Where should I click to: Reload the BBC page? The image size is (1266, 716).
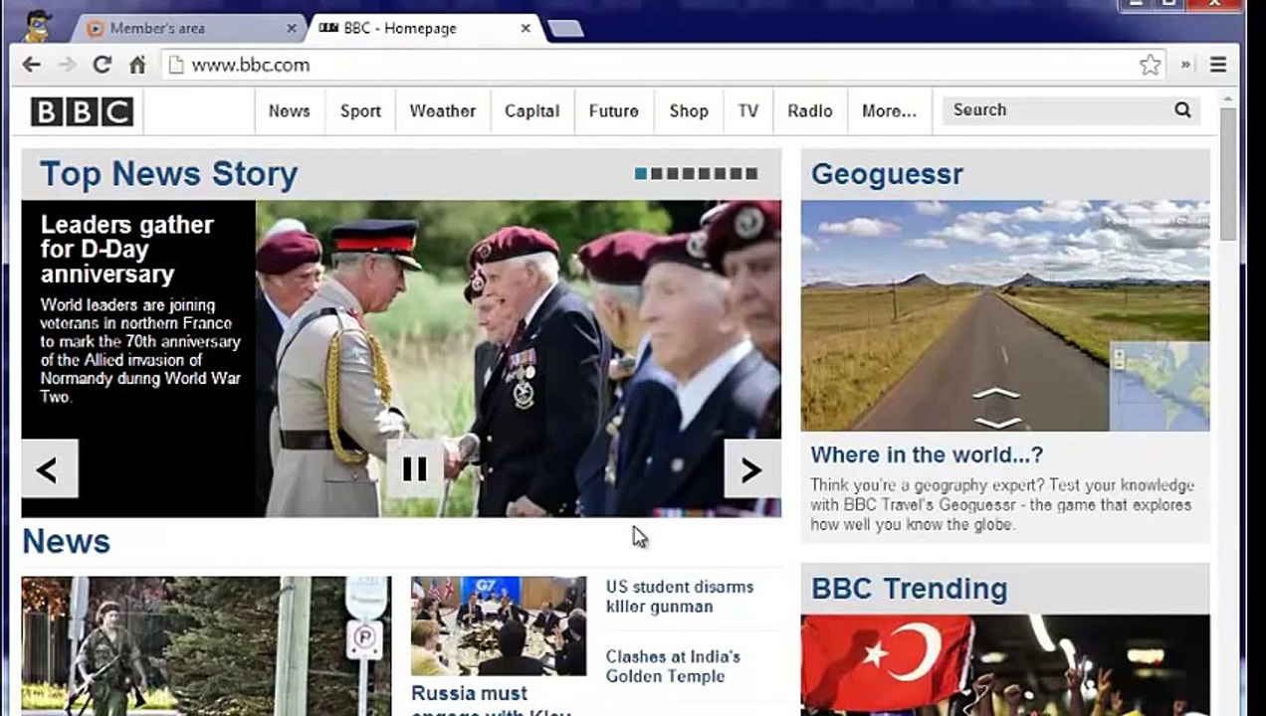tap(102, 65)
